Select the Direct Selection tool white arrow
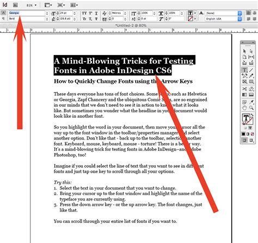 [251, 51]
